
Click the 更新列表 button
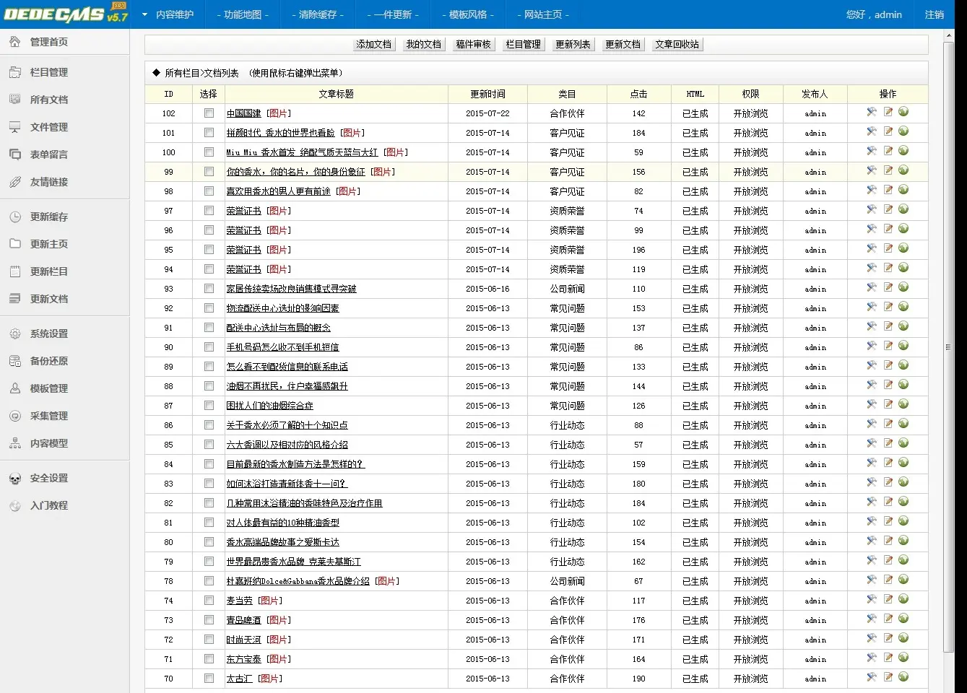(x=573, y=44)
